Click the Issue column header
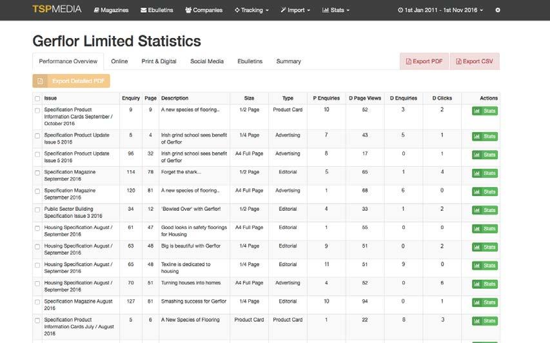The width and height of the screenshot is (550, 343). coord(50,98)
